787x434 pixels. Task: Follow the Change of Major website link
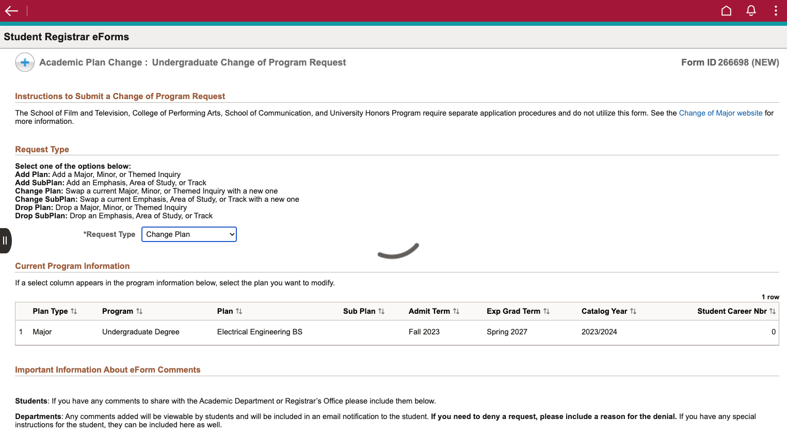pyautogui.click(x=720, y=113)
